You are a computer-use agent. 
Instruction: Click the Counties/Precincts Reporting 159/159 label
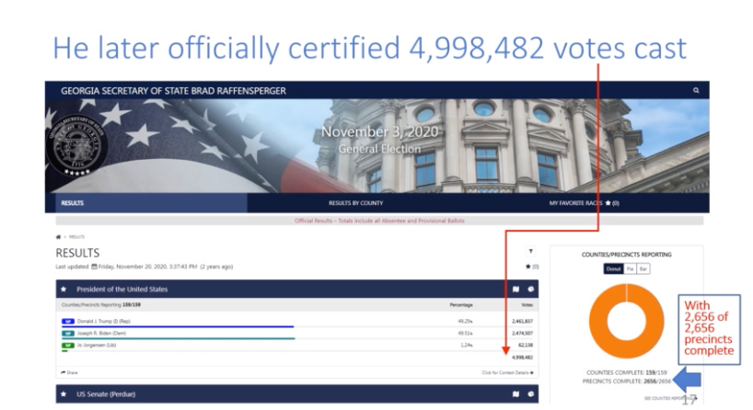pyautogui.click(x=101, y=305)
